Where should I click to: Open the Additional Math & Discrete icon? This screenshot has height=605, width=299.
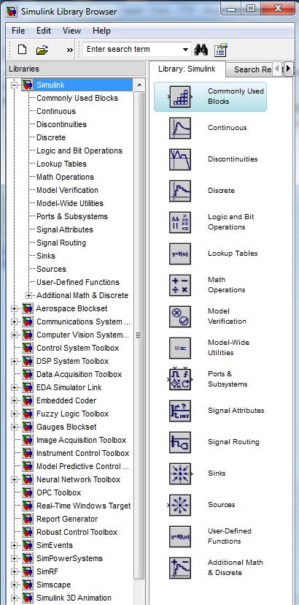coord(180,568)
